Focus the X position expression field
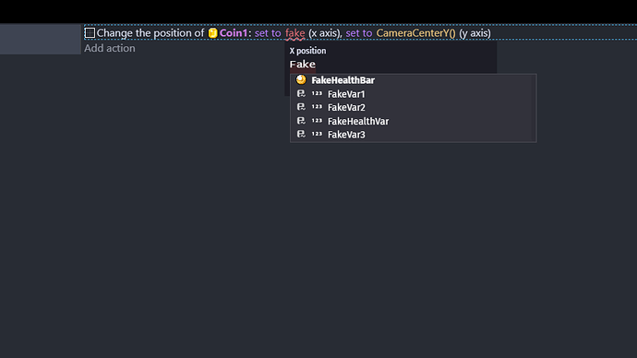The width and height of the screenshot is (637, 358). (x=391, y=65)
